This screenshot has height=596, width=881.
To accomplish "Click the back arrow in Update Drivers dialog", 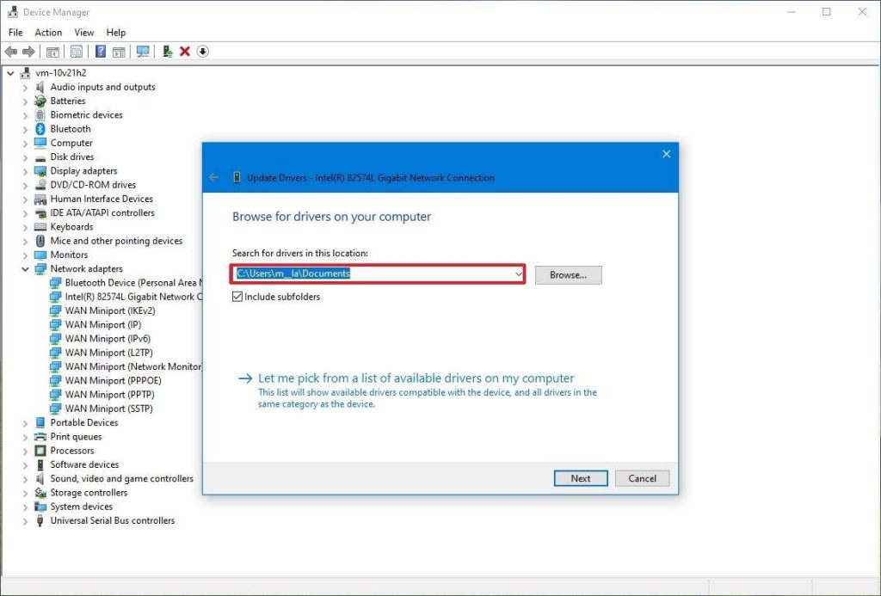I will click(x=214, y=178).
